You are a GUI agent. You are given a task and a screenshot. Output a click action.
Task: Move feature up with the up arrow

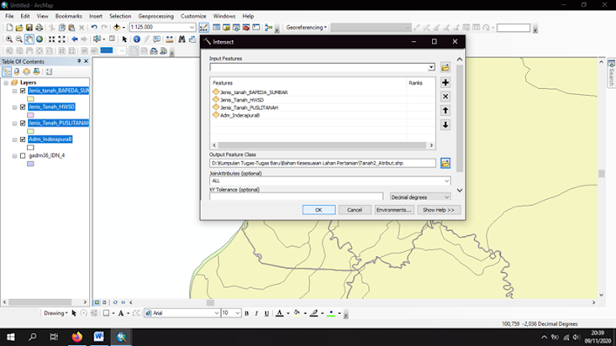tap(445, 111)
